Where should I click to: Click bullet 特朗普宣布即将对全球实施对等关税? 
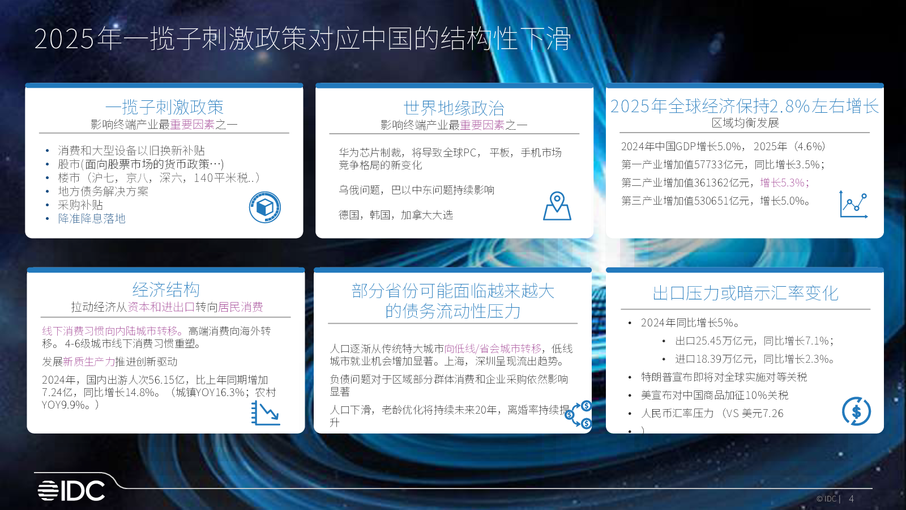[x=724, y=377]
